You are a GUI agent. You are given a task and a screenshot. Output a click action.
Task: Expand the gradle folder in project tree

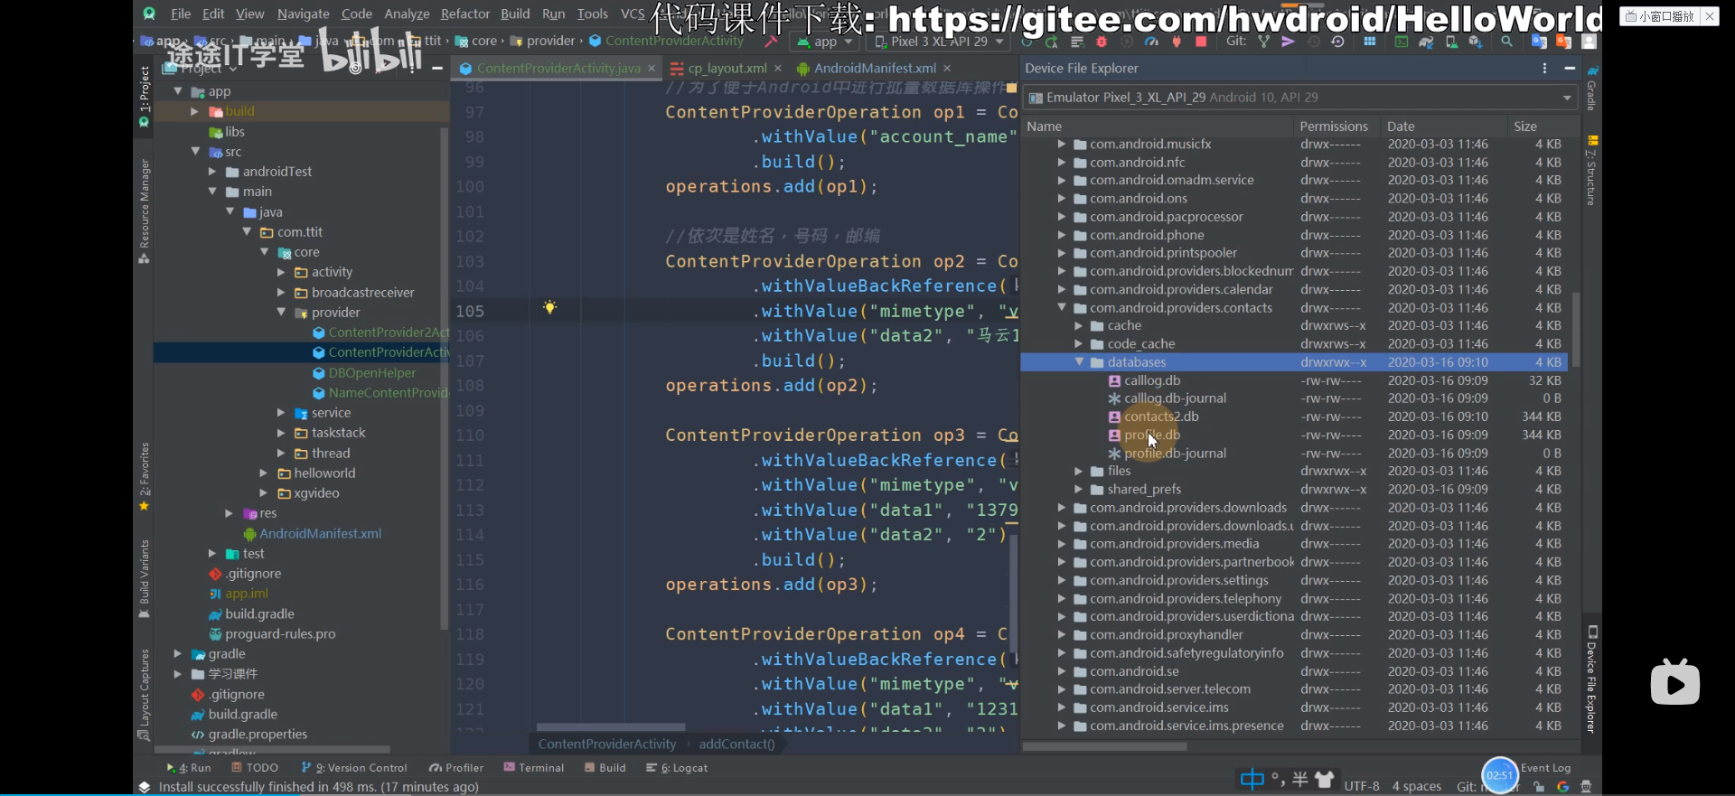pyautogui.click(x=178, y=653)
